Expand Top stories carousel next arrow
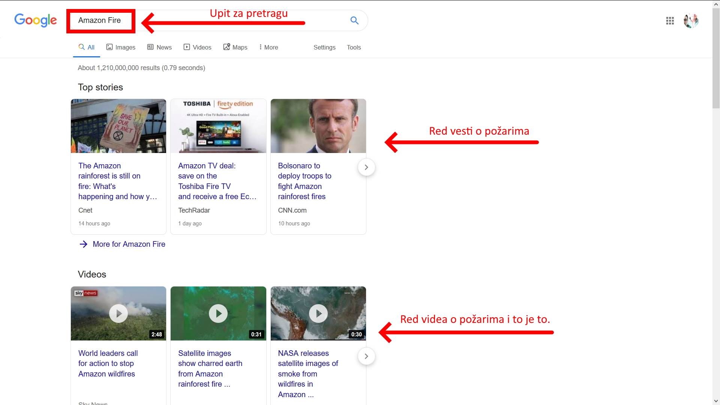The width and height of the screenshot is (720, 405). tap(366, 167)
